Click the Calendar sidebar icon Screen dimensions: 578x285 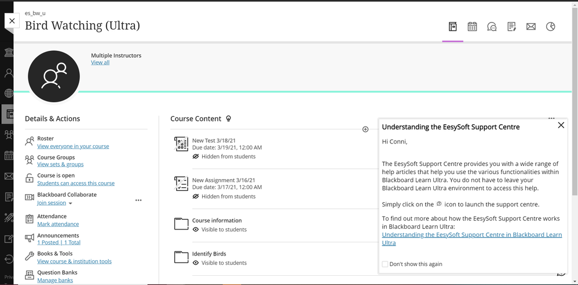[9, 155]
